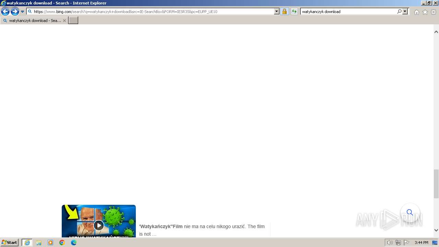439x247 pixels.
Task: Launch Google Chrome from the taskbar
Action: (62, 243)
